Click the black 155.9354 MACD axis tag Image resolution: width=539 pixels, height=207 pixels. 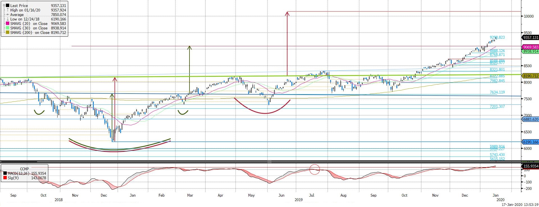530,166
